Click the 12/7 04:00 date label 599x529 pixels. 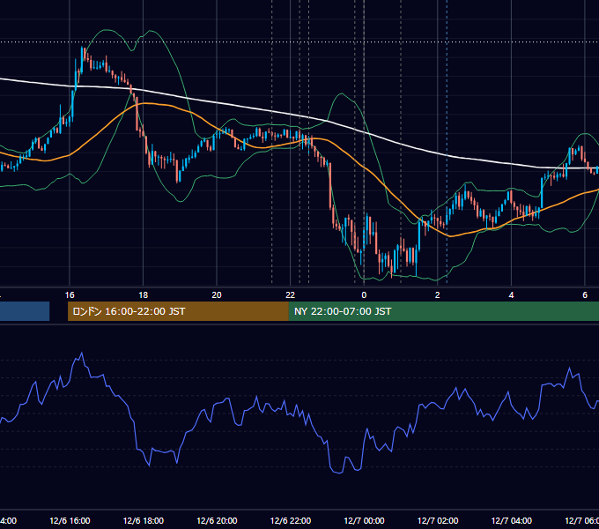click(x=511, y=520)
